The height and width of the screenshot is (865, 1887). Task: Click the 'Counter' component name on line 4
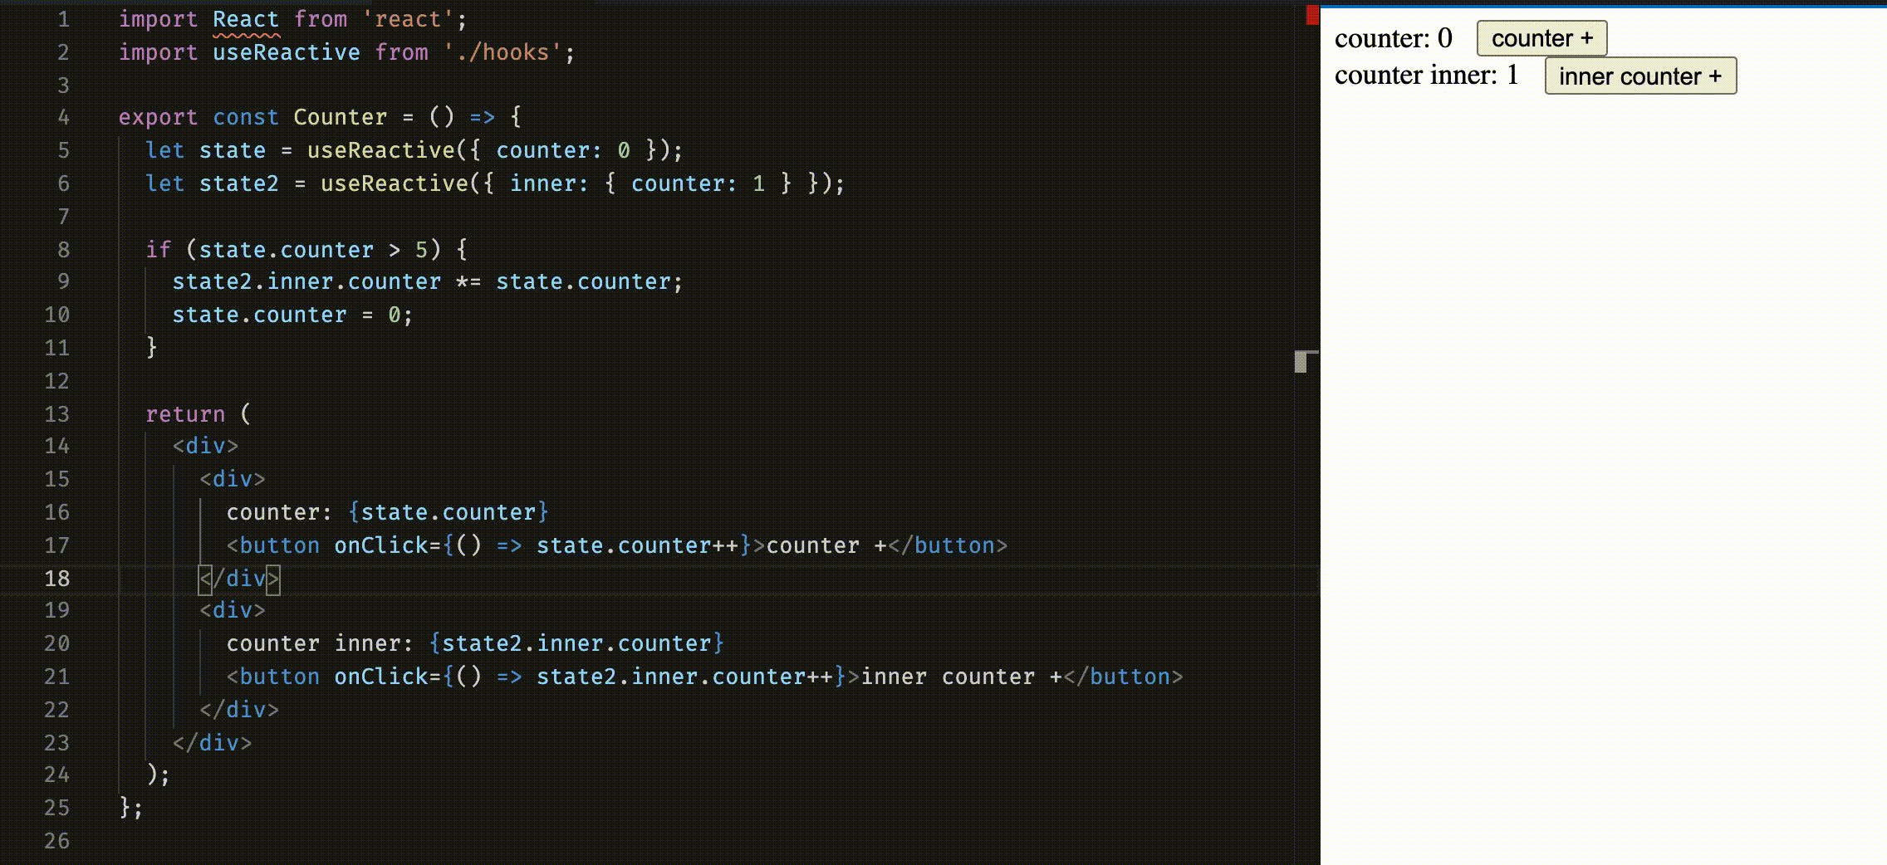pyautogui.click(x=341, y=117)
